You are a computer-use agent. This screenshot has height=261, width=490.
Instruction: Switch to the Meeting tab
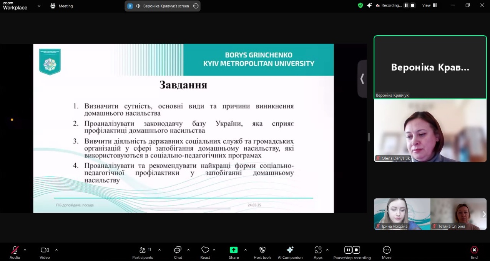[61, 6]
